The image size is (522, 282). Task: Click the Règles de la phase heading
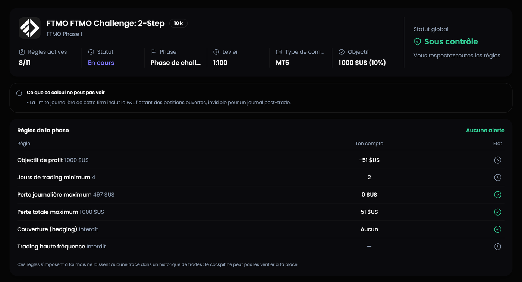tap(43, 130)
